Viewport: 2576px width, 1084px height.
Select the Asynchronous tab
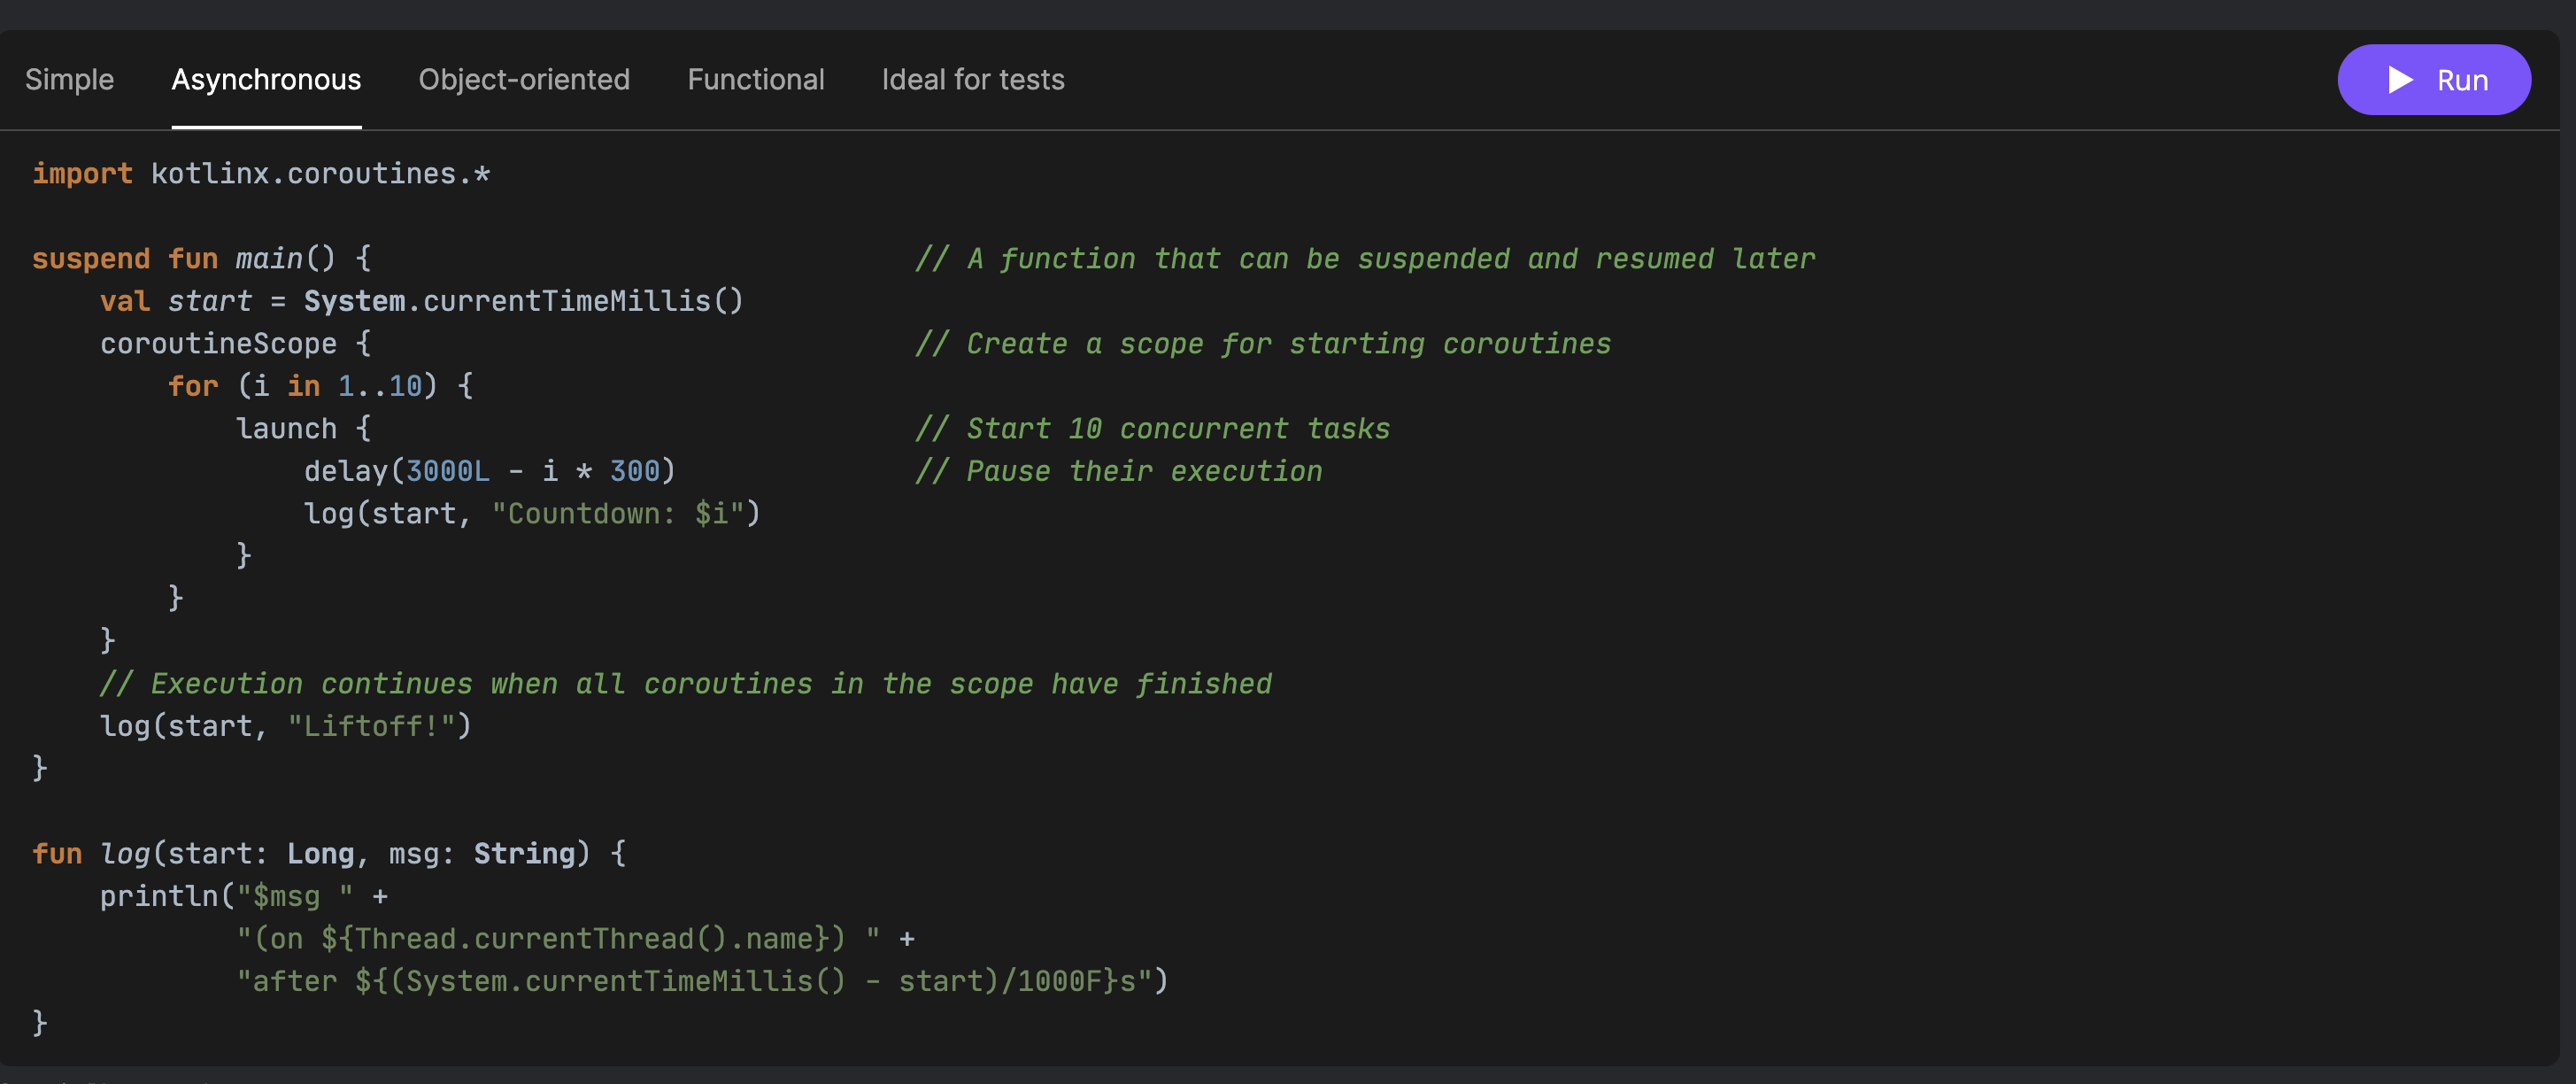click(266, 80)
